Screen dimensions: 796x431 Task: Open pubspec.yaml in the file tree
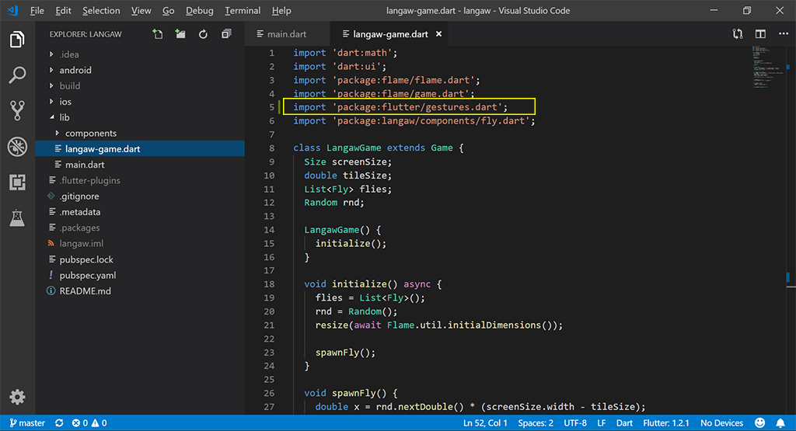point(87,275)
